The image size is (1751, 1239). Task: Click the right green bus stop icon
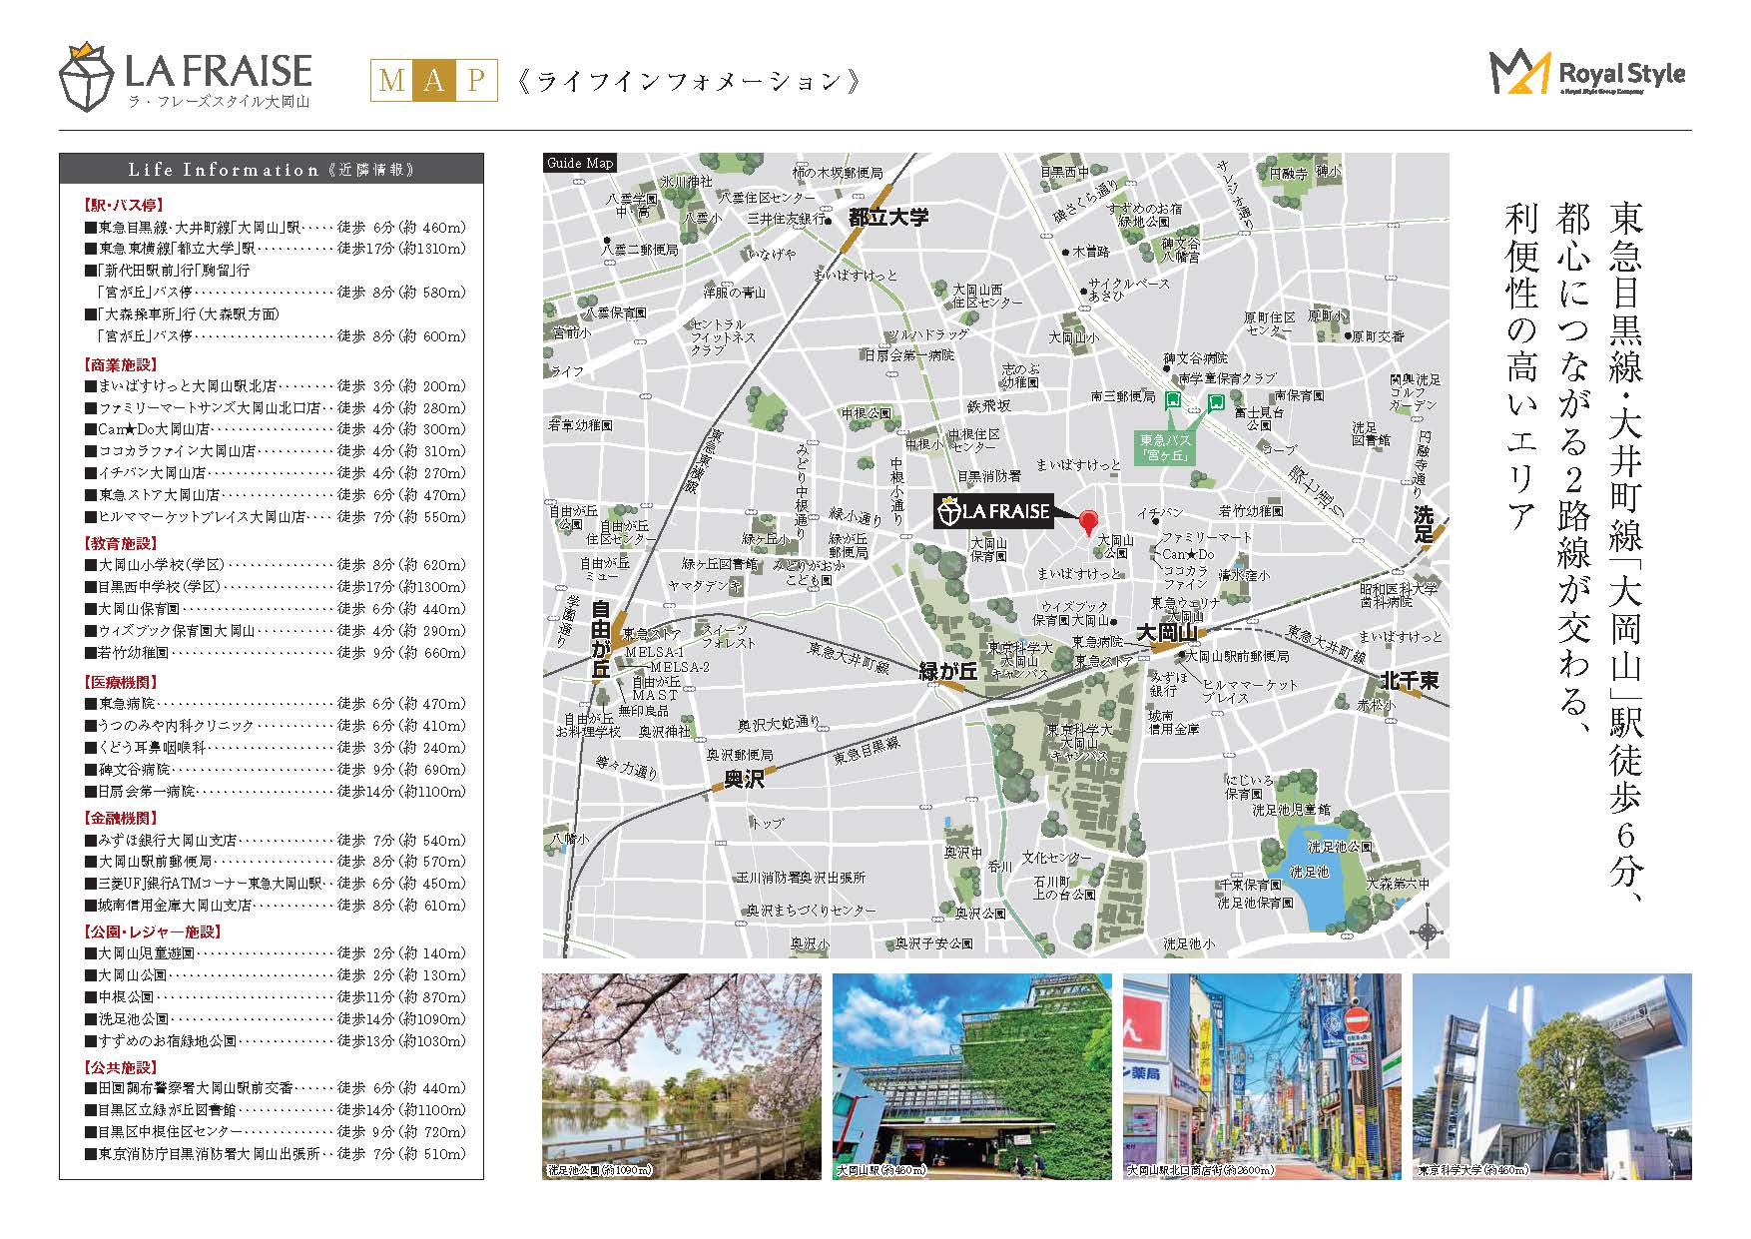pyautogui.click(x=1216, y=402)
